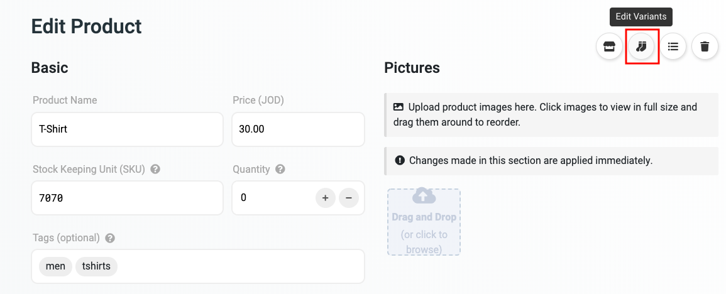Screen dimensions: 726x294
Task: Click "or click to browse" upload text
Action: 424,242
